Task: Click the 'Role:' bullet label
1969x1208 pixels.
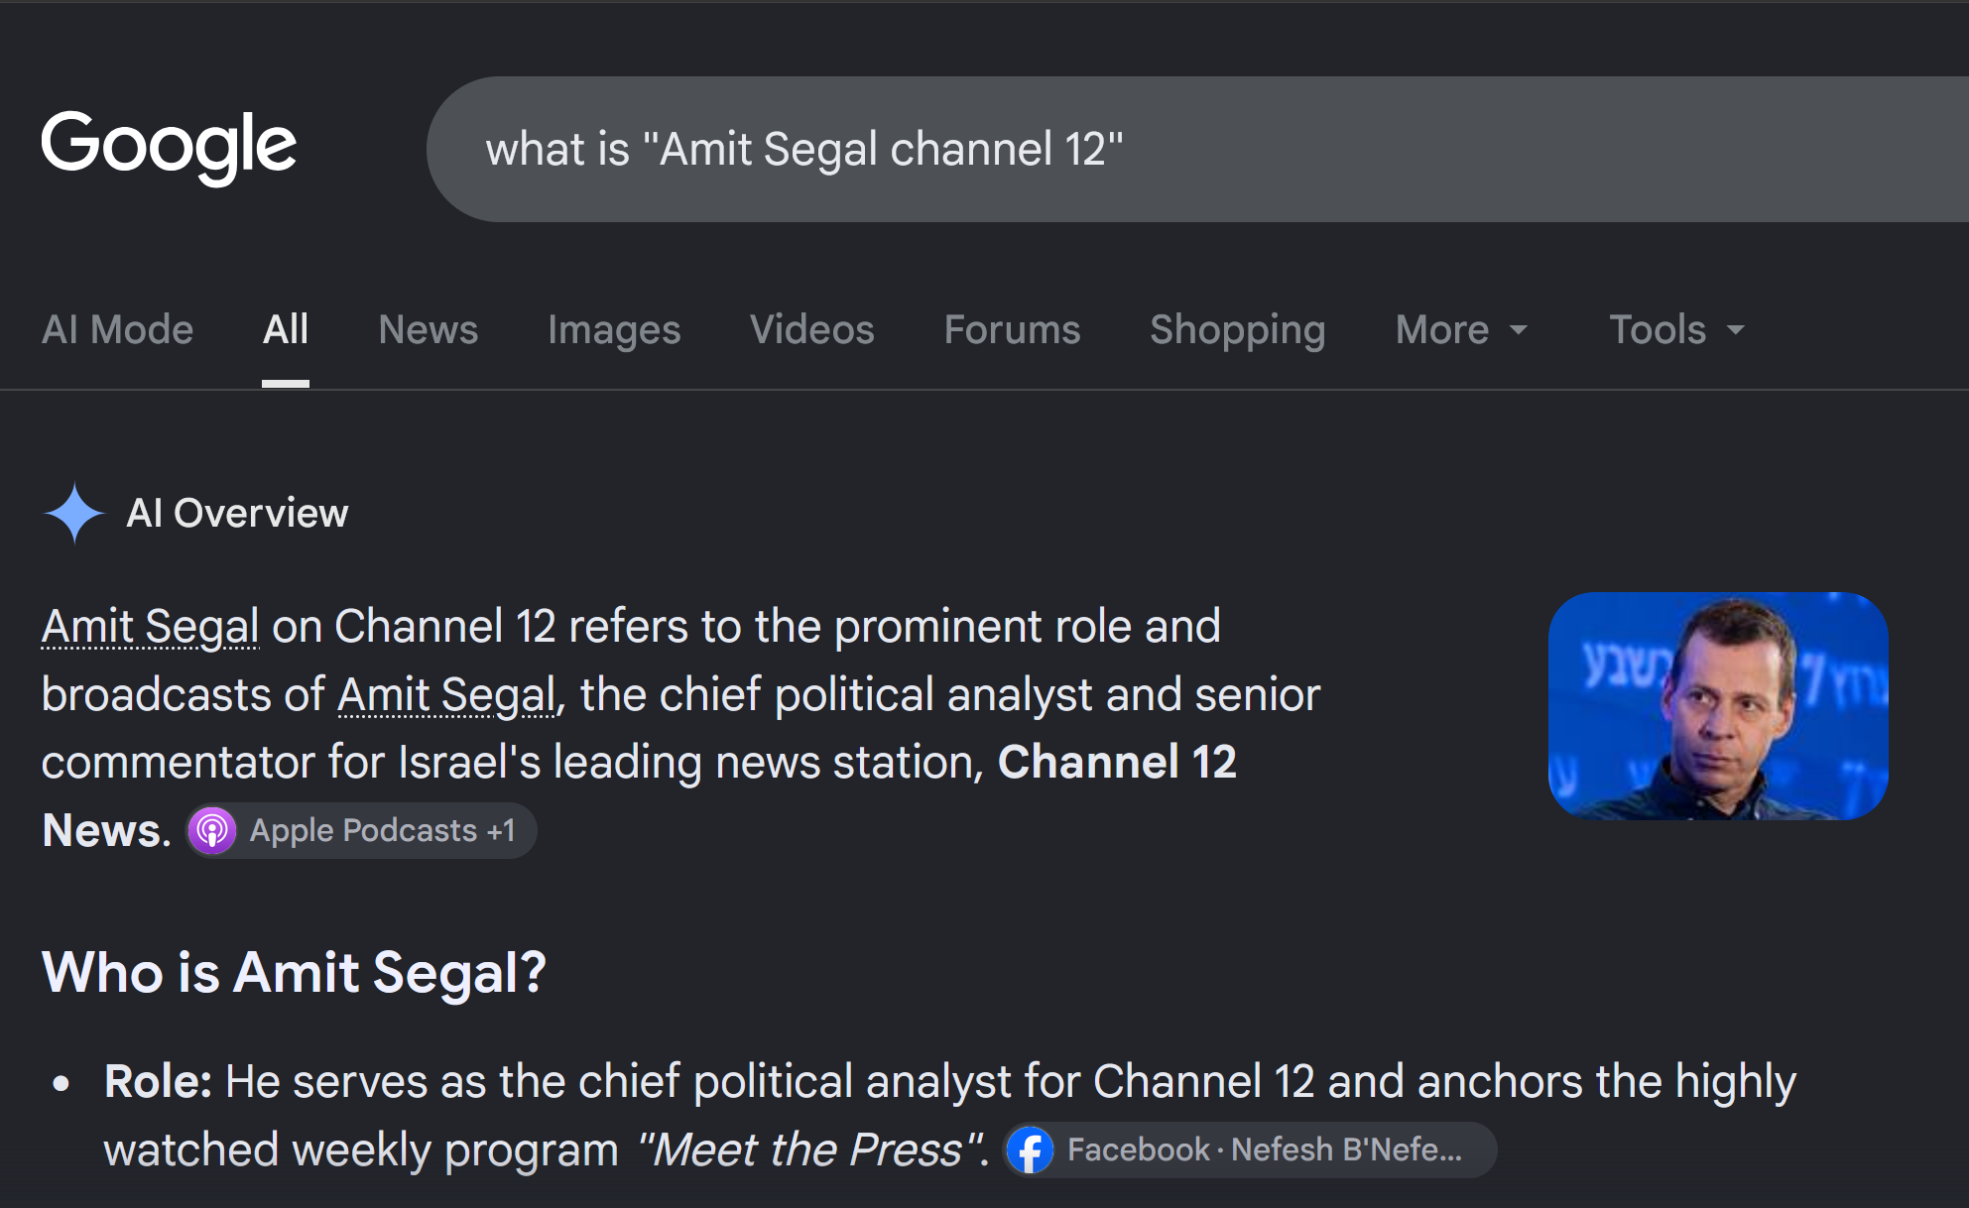Action: coord(158,1081)
